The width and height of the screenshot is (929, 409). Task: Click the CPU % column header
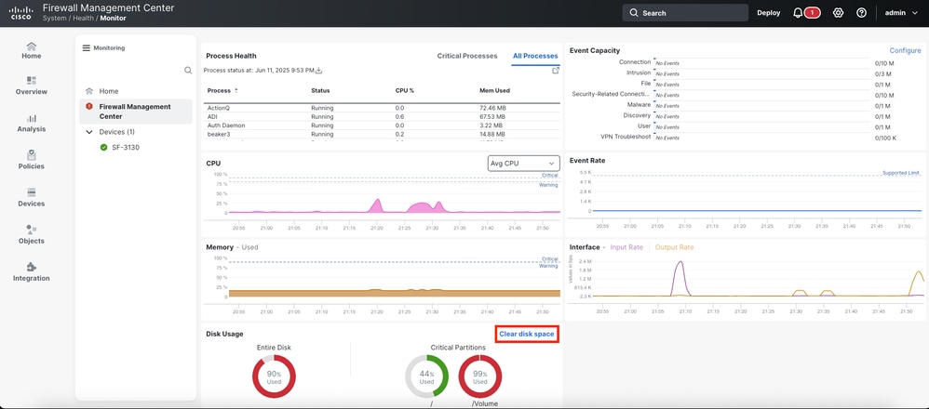pos(405,90)
